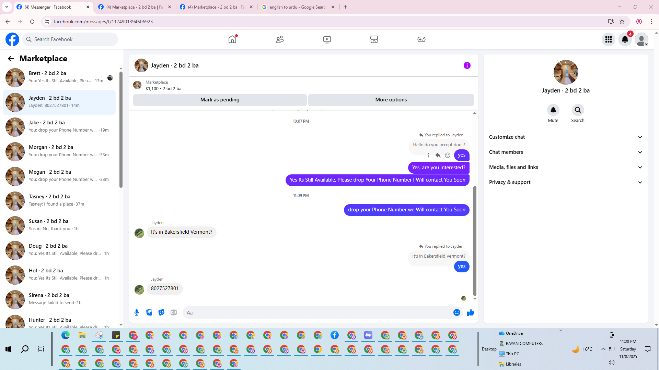
Task: Open Brett 2 bd 2 ba conversation
Action: pos(59,77)
